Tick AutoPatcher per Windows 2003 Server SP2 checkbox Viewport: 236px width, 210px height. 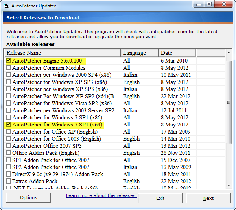coord(8,110)
